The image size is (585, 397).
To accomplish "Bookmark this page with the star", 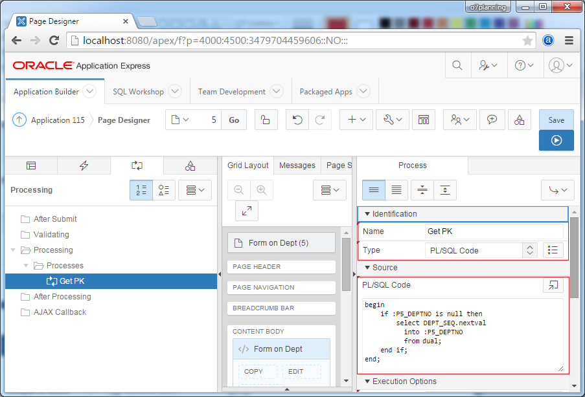I will (x=527, y=40).
